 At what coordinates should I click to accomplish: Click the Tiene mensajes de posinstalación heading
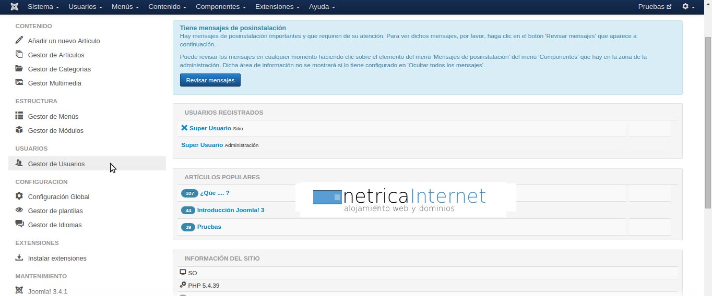tap(233, 28)
